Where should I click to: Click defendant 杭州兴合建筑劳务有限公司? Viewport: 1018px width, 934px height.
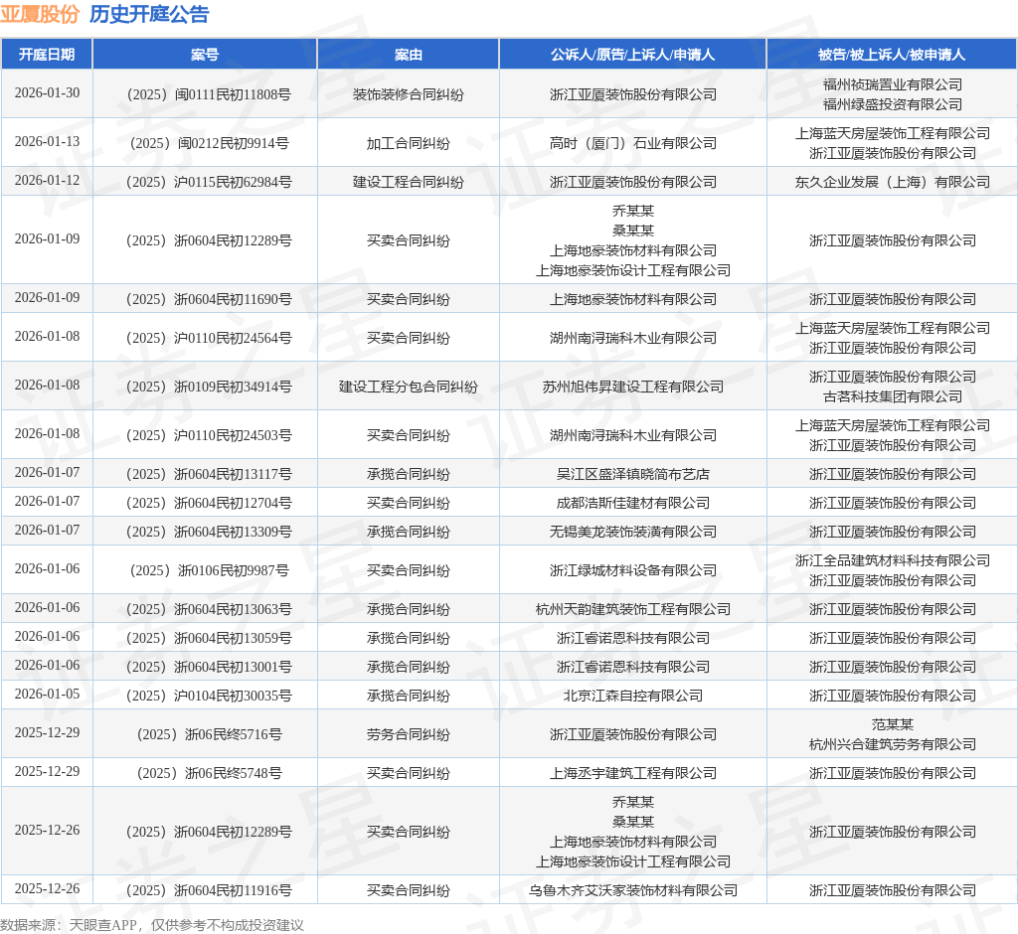coord(893,744)
